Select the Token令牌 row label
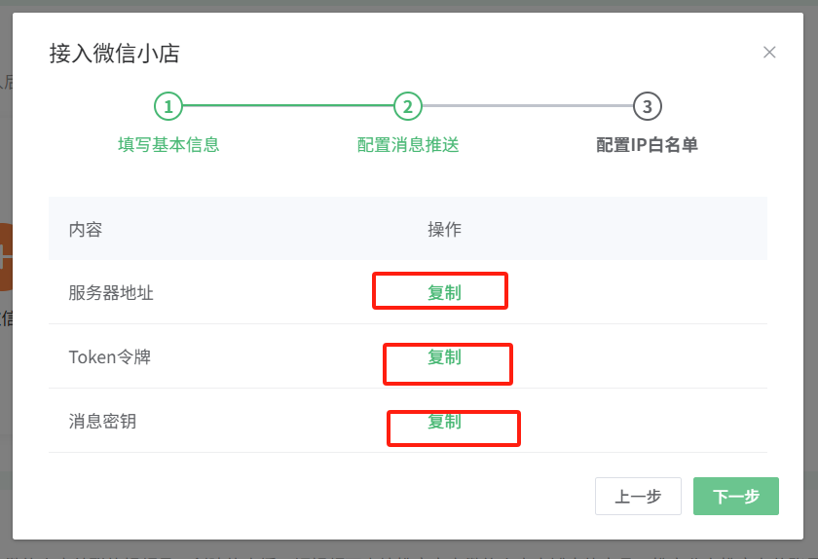Viewport: 818px width, 559px height. [110, 357]
